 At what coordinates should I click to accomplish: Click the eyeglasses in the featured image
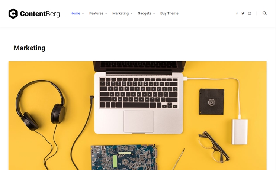click(x=214, y=147)
